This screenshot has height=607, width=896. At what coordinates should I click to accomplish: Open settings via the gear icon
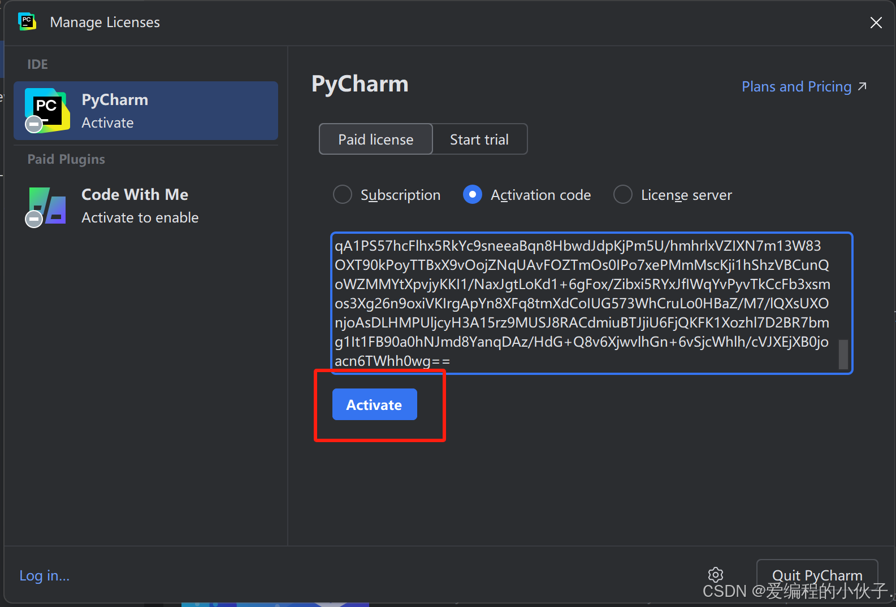tap(716, 575)
